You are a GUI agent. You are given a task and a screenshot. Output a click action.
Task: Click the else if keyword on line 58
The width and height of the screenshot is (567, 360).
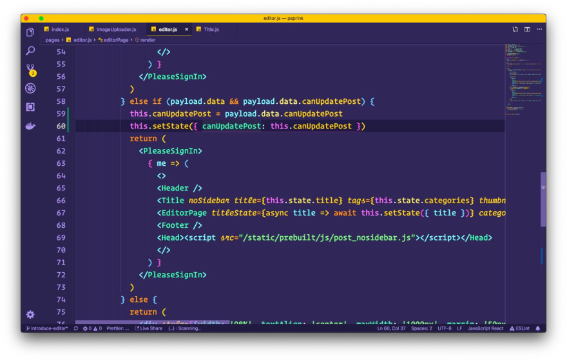tap(146, 101)
